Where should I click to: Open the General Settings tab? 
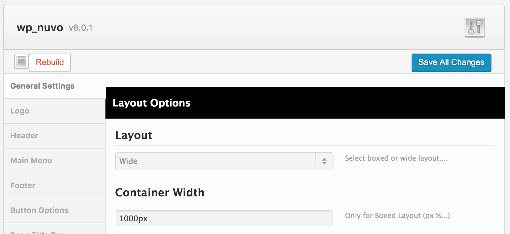click(42, 86)
